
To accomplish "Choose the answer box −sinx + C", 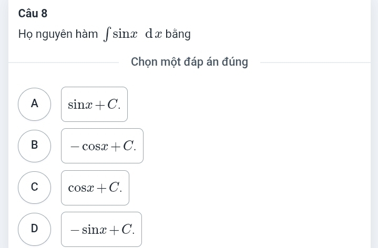I will pyautogui.click(x=101, y=229).
